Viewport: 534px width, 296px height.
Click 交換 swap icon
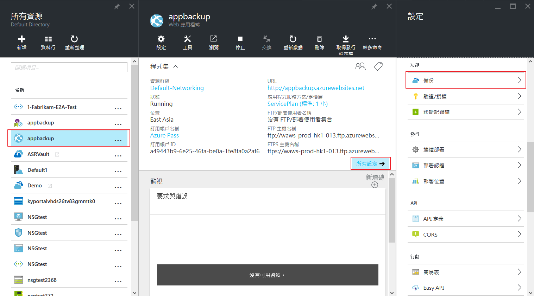267,39
